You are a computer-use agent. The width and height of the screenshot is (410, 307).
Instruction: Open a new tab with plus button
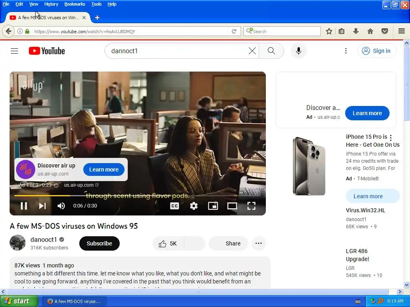tap(97, 18)
